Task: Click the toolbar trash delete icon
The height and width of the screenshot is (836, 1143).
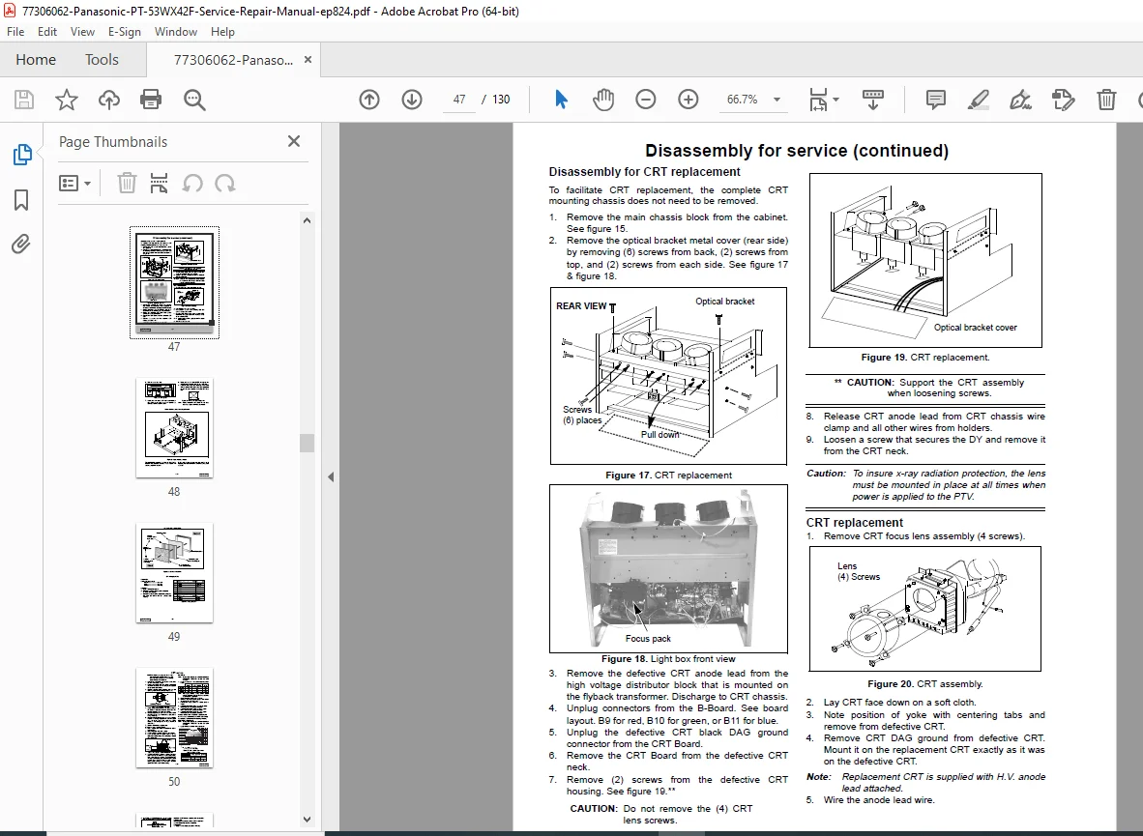Action: [1106, 100]
